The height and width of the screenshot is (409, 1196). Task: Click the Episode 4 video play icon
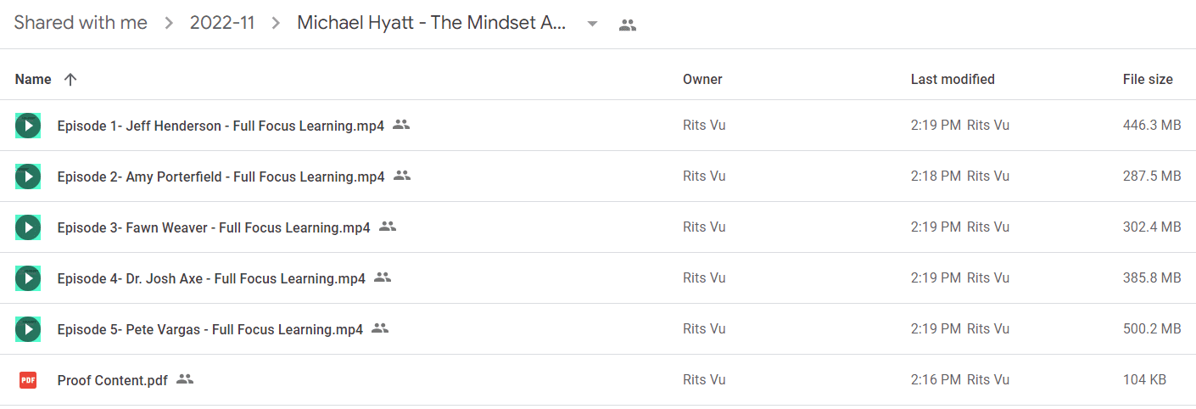tap(28, 278)
